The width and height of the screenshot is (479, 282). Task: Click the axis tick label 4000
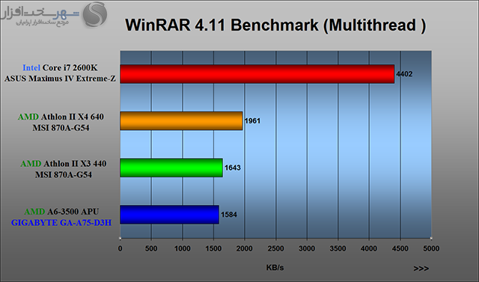click(x=369, y=248)
